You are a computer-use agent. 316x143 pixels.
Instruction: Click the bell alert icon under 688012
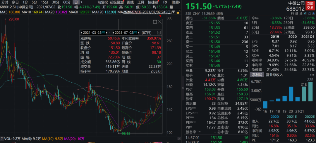pos(309,13)
